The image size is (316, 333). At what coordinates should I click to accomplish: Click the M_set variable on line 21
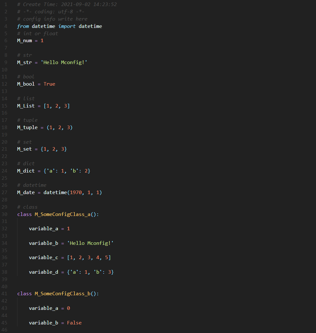pyautogui.click(x=24, y=149)
